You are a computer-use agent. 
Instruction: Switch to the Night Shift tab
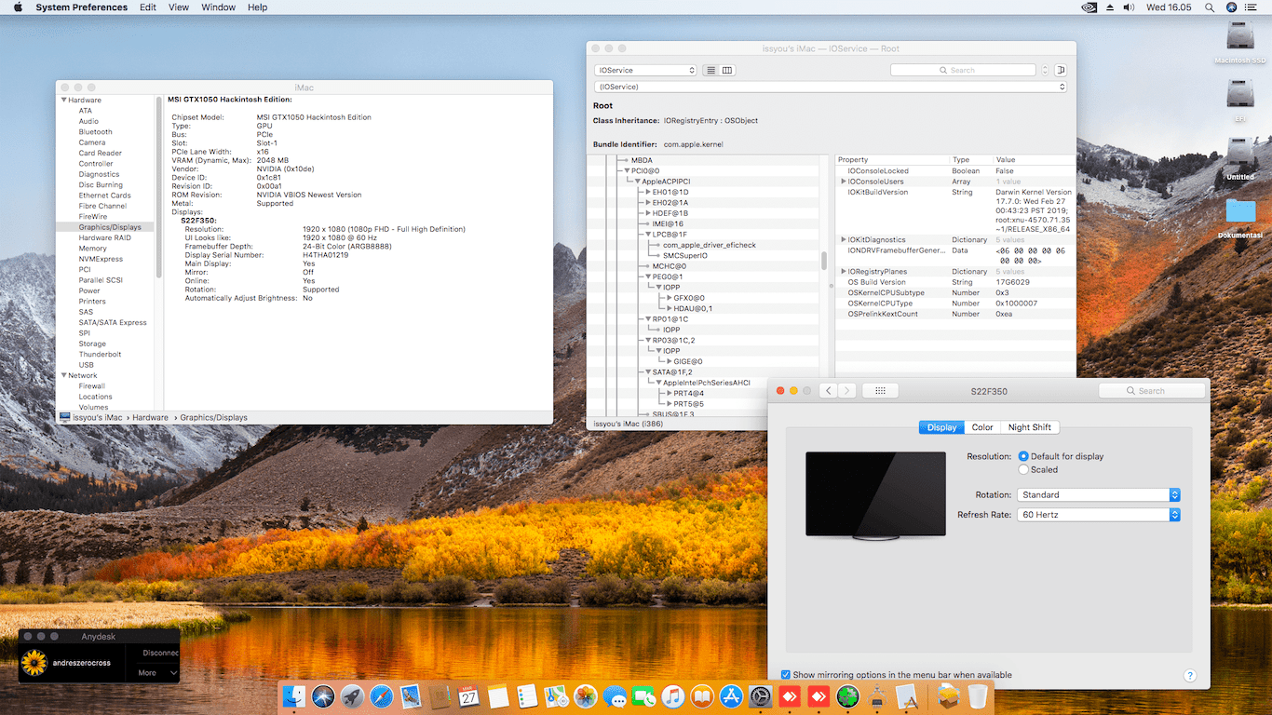pyautogui.click(x=1029, y=427)
